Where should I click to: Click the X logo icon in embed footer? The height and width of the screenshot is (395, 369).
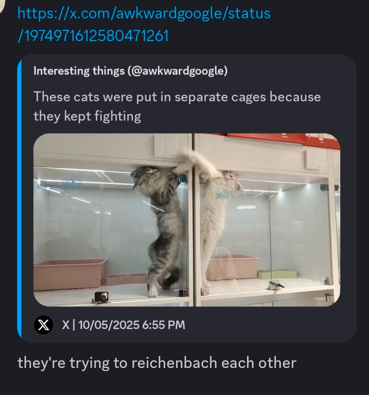click(x=43, y=325)
